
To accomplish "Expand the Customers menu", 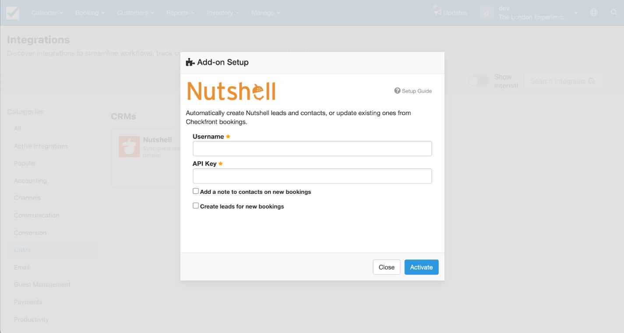I will click(135, 13).
